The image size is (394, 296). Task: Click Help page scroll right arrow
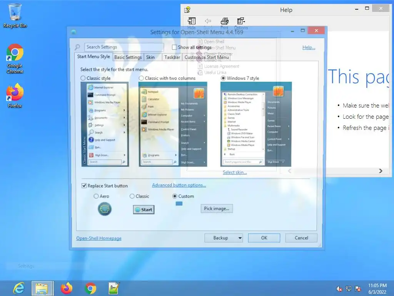tap(381, 171)
